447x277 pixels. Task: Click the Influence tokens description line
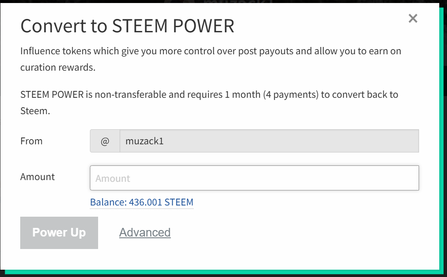[x=210, y=51]
